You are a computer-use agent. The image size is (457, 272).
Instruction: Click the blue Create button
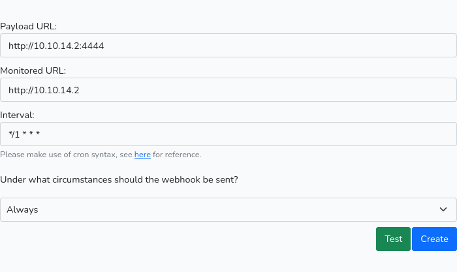click(x=434, y=239)
